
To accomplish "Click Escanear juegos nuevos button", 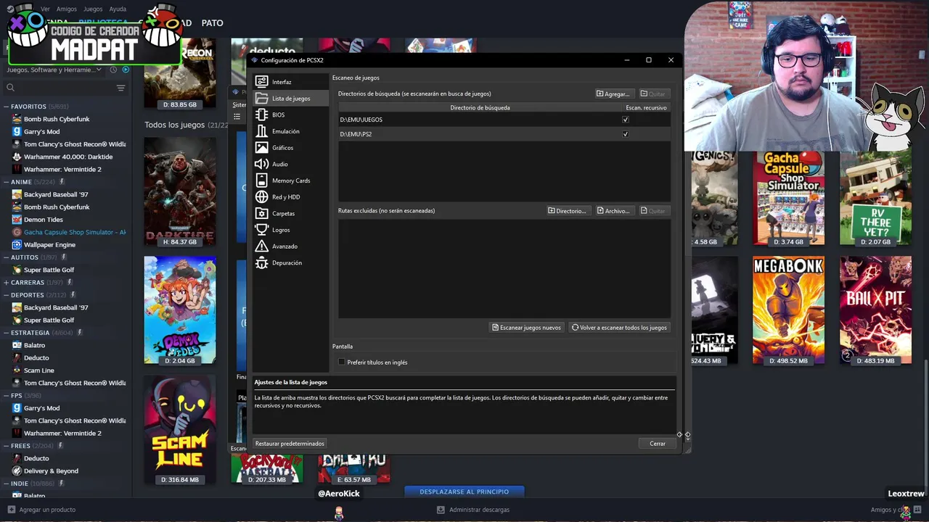I will pyautogui.click(x=527, y=328).
